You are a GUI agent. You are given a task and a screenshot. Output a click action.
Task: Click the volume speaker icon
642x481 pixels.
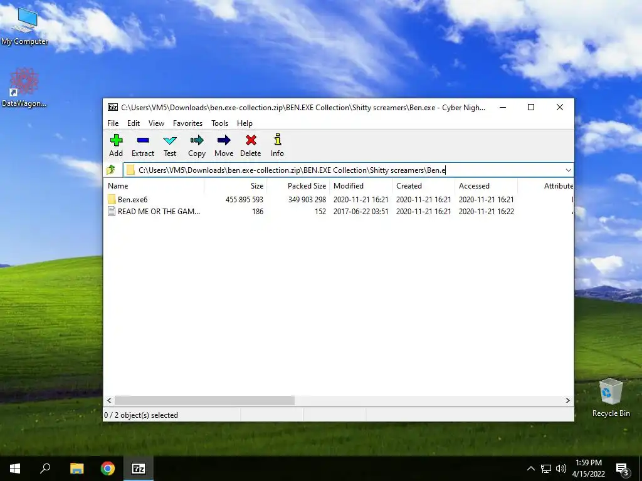click(561, 468)
